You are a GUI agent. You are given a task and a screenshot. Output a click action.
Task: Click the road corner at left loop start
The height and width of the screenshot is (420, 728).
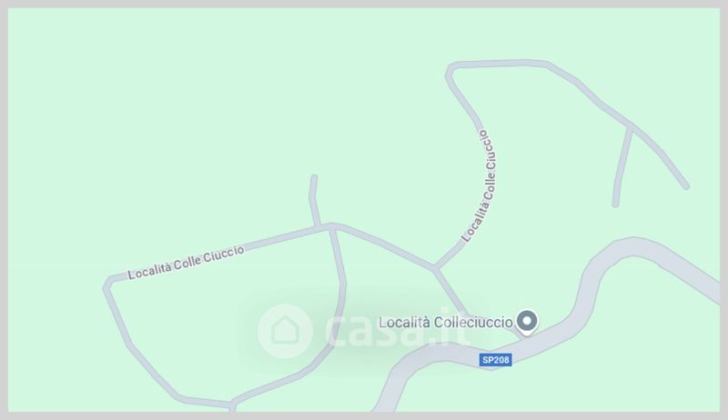click(x=107, y=284)
